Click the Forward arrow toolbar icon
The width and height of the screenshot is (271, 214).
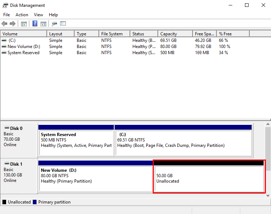pyautogui.click(x=13, y=23)
